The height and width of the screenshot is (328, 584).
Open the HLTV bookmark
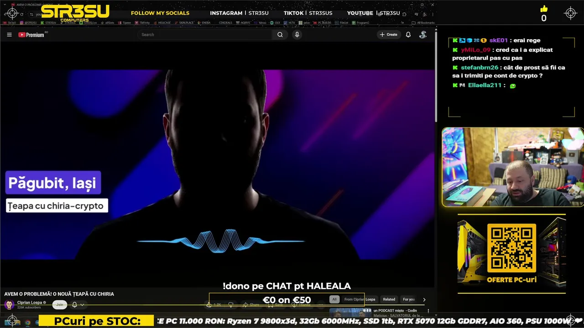289,22
